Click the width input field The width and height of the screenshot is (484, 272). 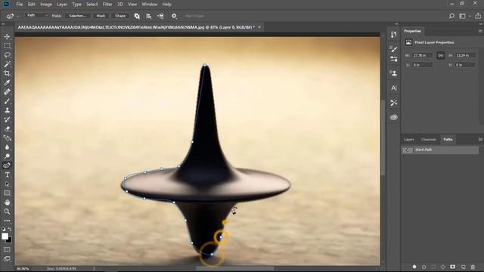click(422, 55)
